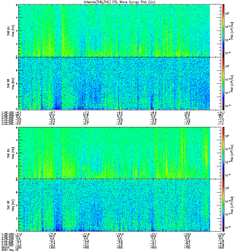Click the 1300 time tick label

point(52,248)
